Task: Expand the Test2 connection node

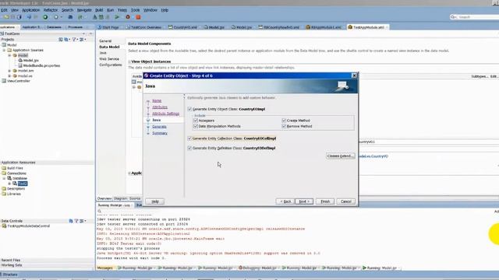Action: click(9, 184)
